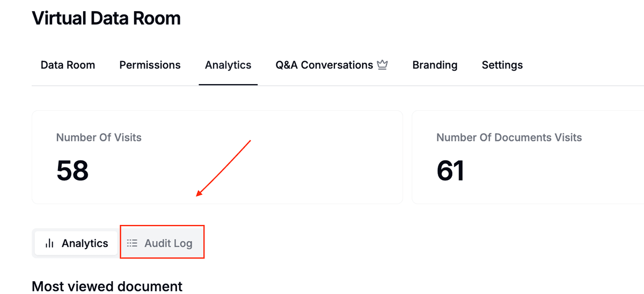
Task: Click the Virtual Data Room page title
Action: point(106,18)
